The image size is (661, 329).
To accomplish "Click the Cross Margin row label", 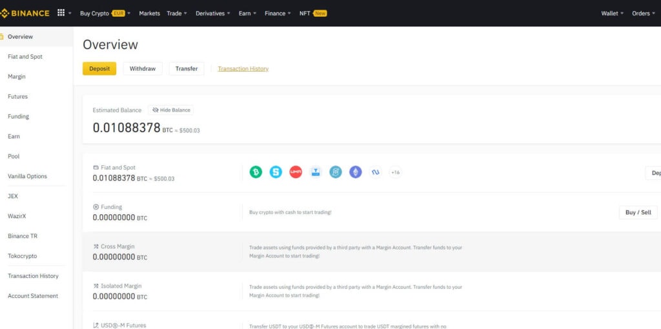I will click(117, 246).
